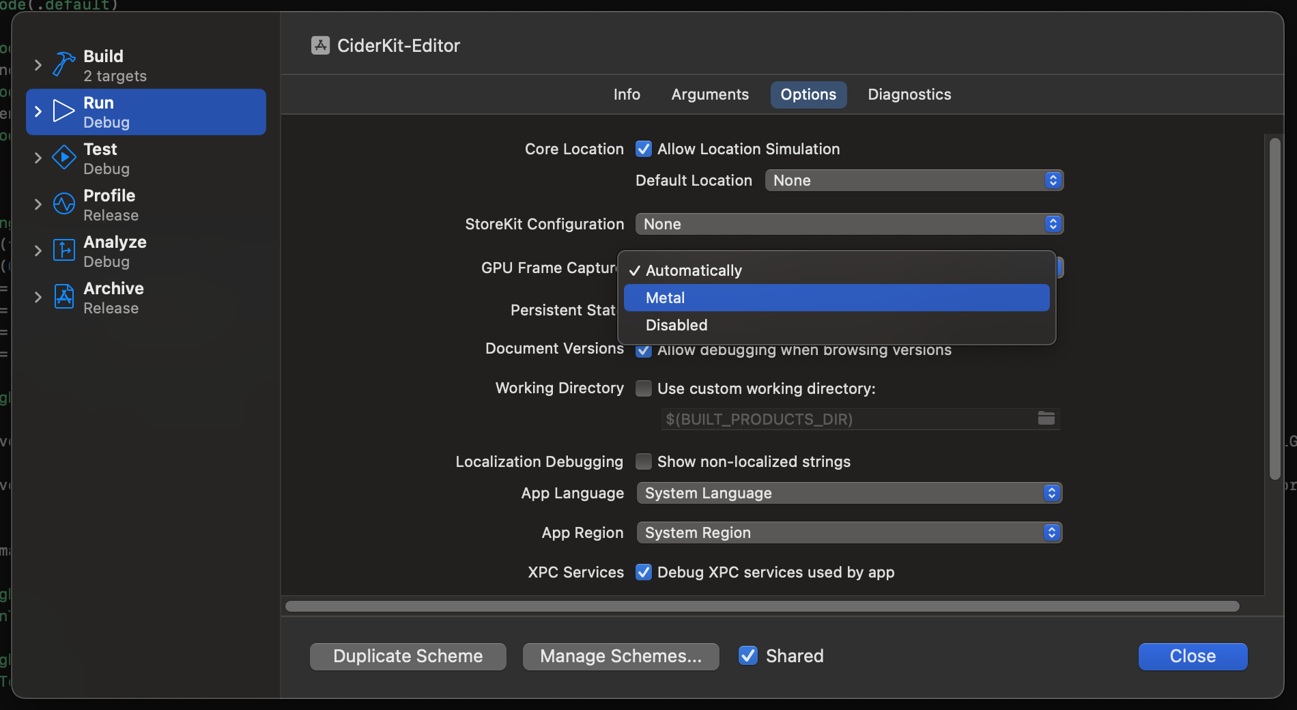Click the Profile waveform icon
The height and width of the screenshot is (710, 1297).
click(64, 204)
